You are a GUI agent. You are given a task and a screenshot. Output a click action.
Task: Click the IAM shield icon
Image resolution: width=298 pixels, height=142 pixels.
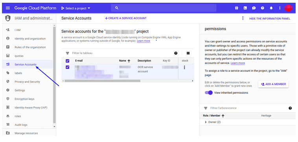point(8,18)
